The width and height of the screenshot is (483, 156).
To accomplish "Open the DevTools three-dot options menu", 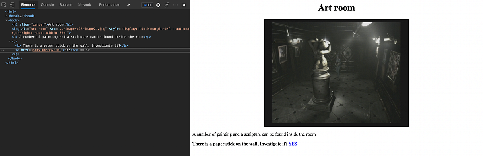I will click(x=175, y=5).
